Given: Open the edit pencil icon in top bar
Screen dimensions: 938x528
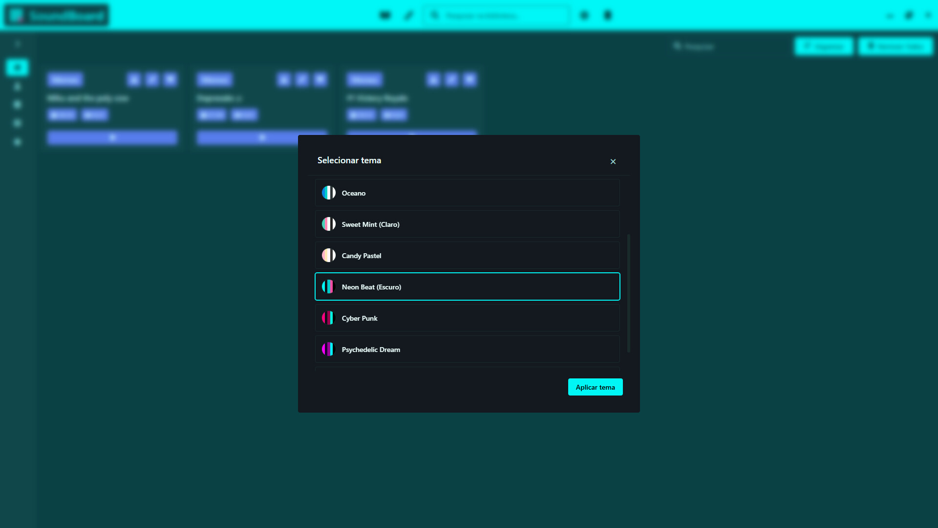Looking at the screenshot, I should (x=409, y=15).
